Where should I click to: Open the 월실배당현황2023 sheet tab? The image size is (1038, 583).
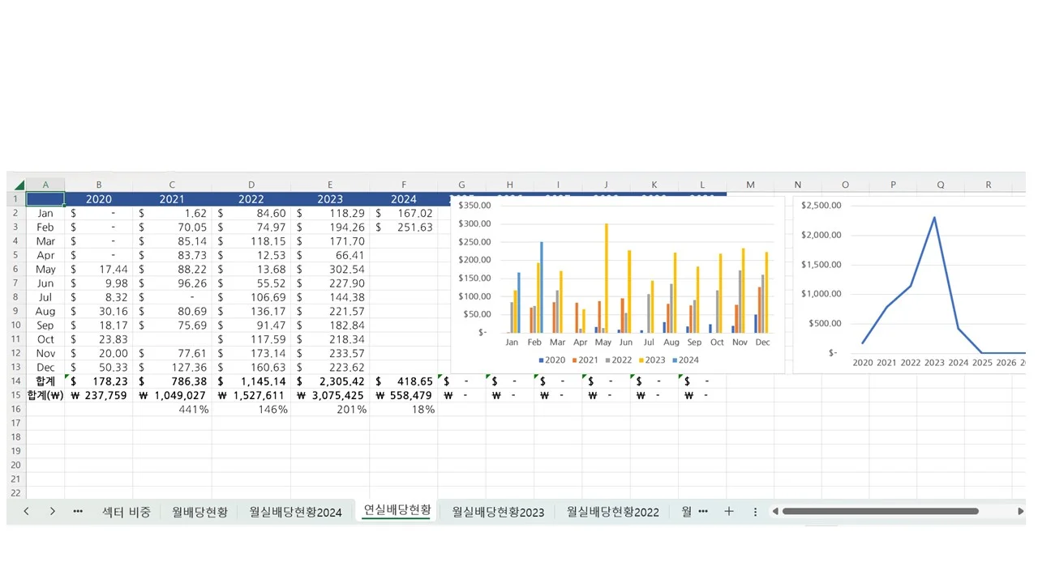tap(498, 512)
